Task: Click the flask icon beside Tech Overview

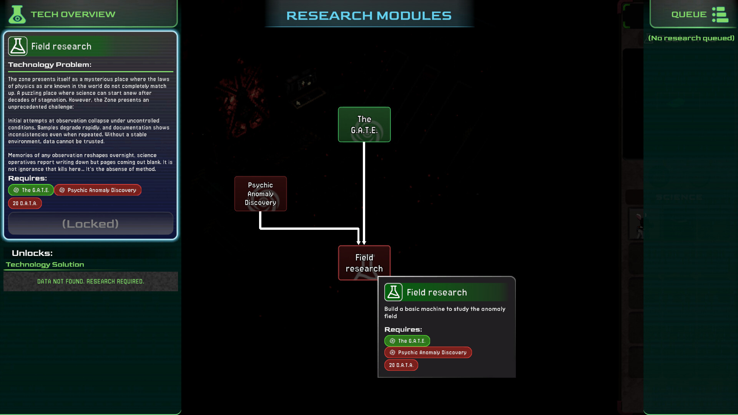Action: pyautogui.click(x=17, y=13)
